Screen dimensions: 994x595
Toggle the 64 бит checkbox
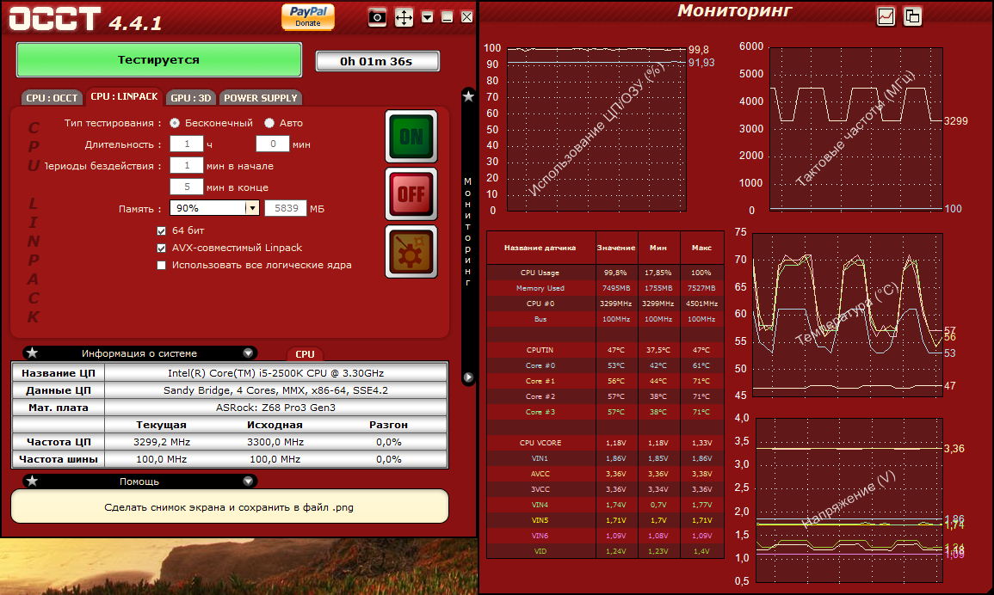point(161,230)
